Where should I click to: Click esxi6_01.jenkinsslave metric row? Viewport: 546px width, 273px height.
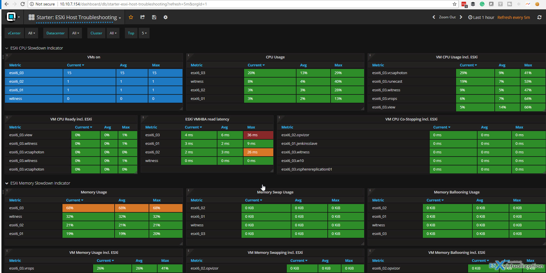411,144
